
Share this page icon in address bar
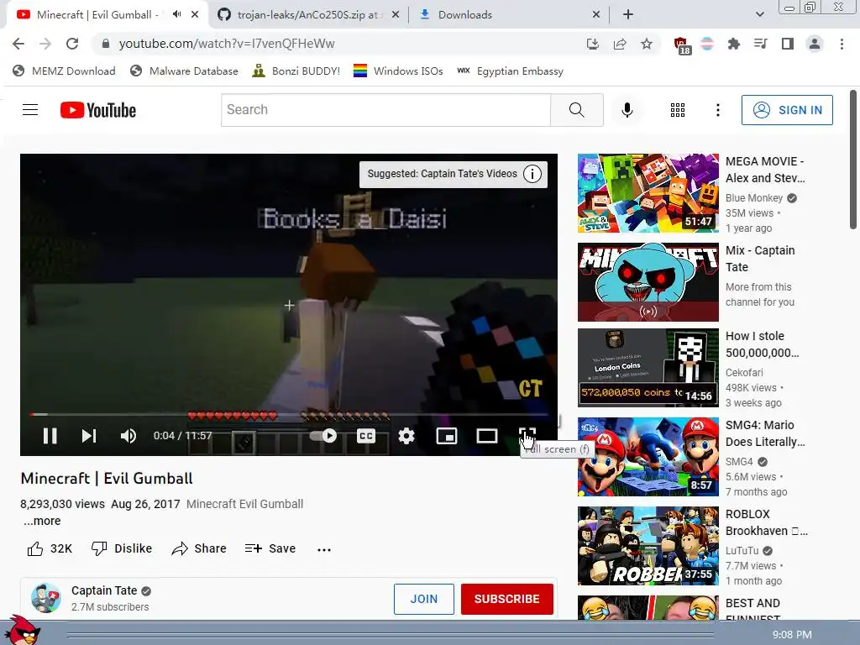620,44
